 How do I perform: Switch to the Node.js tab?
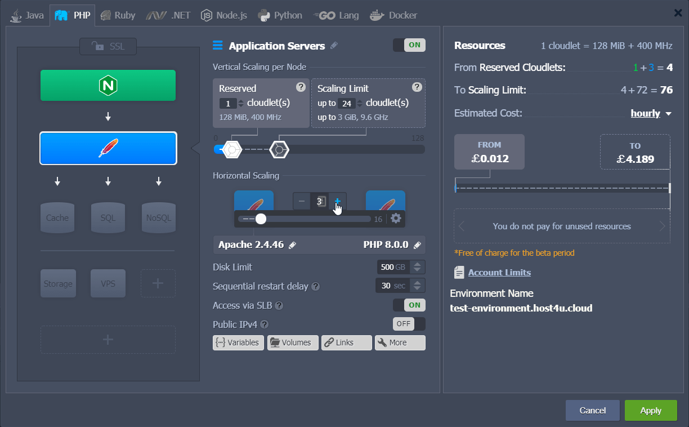coord(223,15)
